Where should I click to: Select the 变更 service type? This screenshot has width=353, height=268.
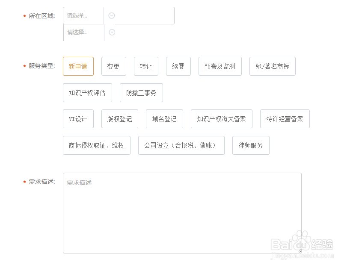tap(114, 66)
